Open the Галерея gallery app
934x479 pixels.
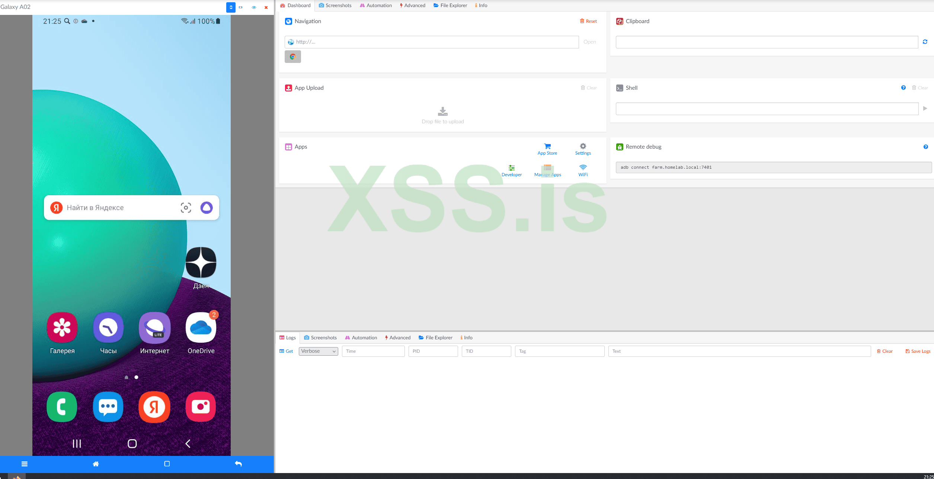click(x=62, y=328)
